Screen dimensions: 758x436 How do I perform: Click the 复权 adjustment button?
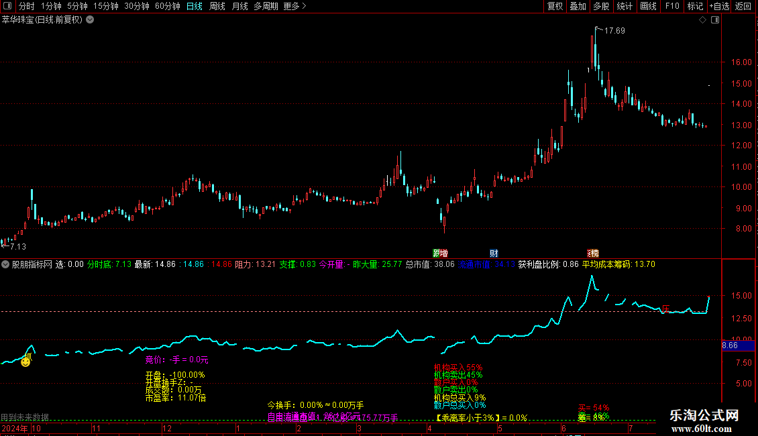tap(555, 6)
